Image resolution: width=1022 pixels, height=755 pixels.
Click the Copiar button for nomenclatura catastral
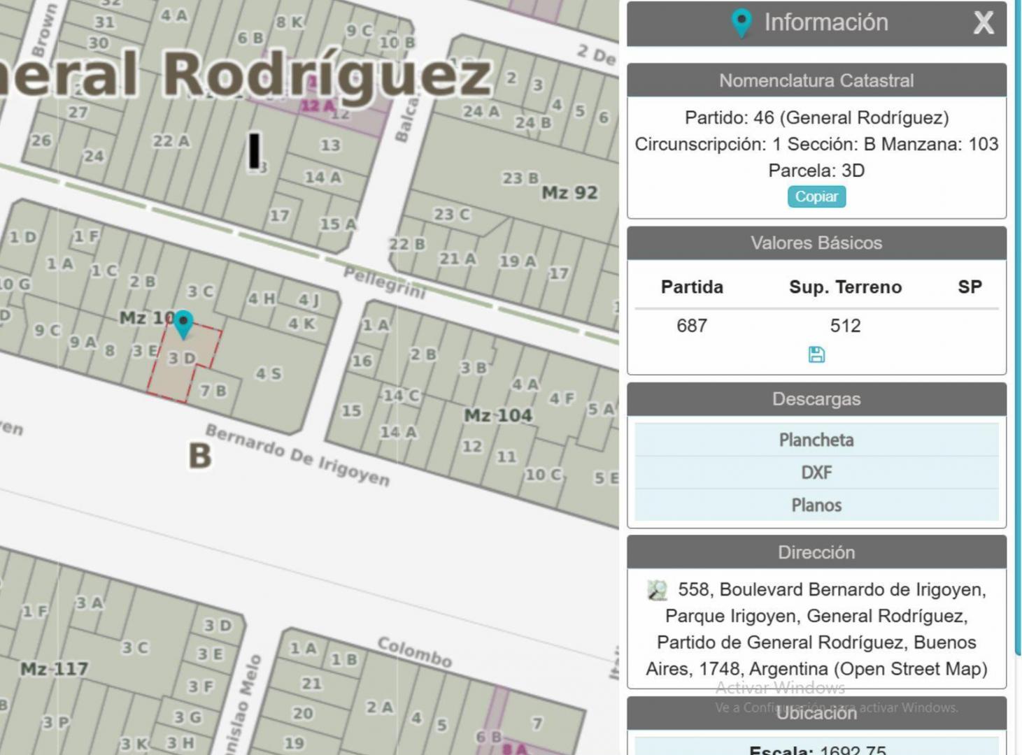tap(816, 196)
